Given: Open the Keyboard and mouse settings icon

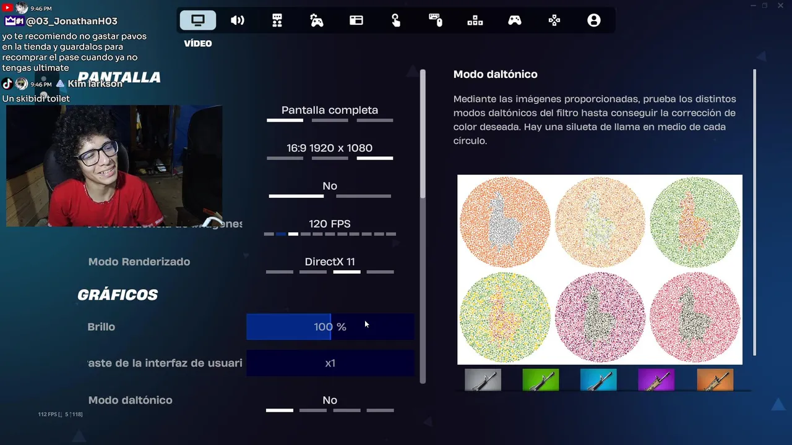Looking at the screenshot, I should click(x=436, y=20).
